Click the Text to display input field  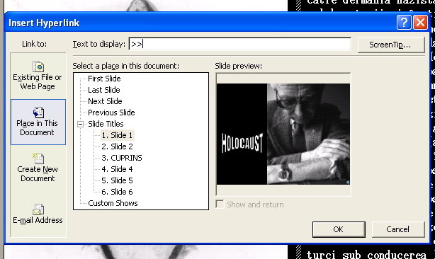[239, 44]
